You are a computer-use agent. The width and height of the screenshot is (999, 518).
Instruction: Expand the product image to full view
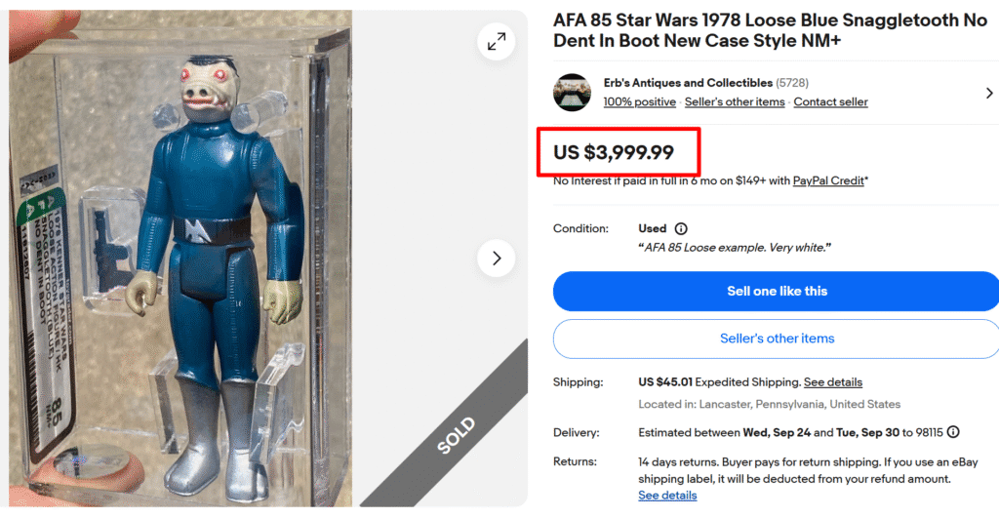pos(497,42)
